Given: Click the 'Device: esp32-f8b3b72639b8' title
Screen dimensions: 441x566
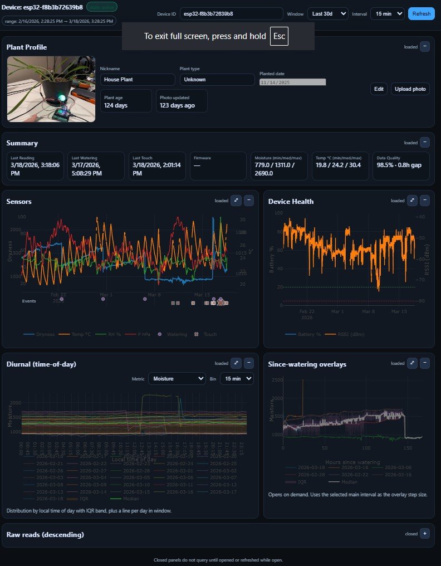Looking at the screenshot, I should (x=42, y=7).
